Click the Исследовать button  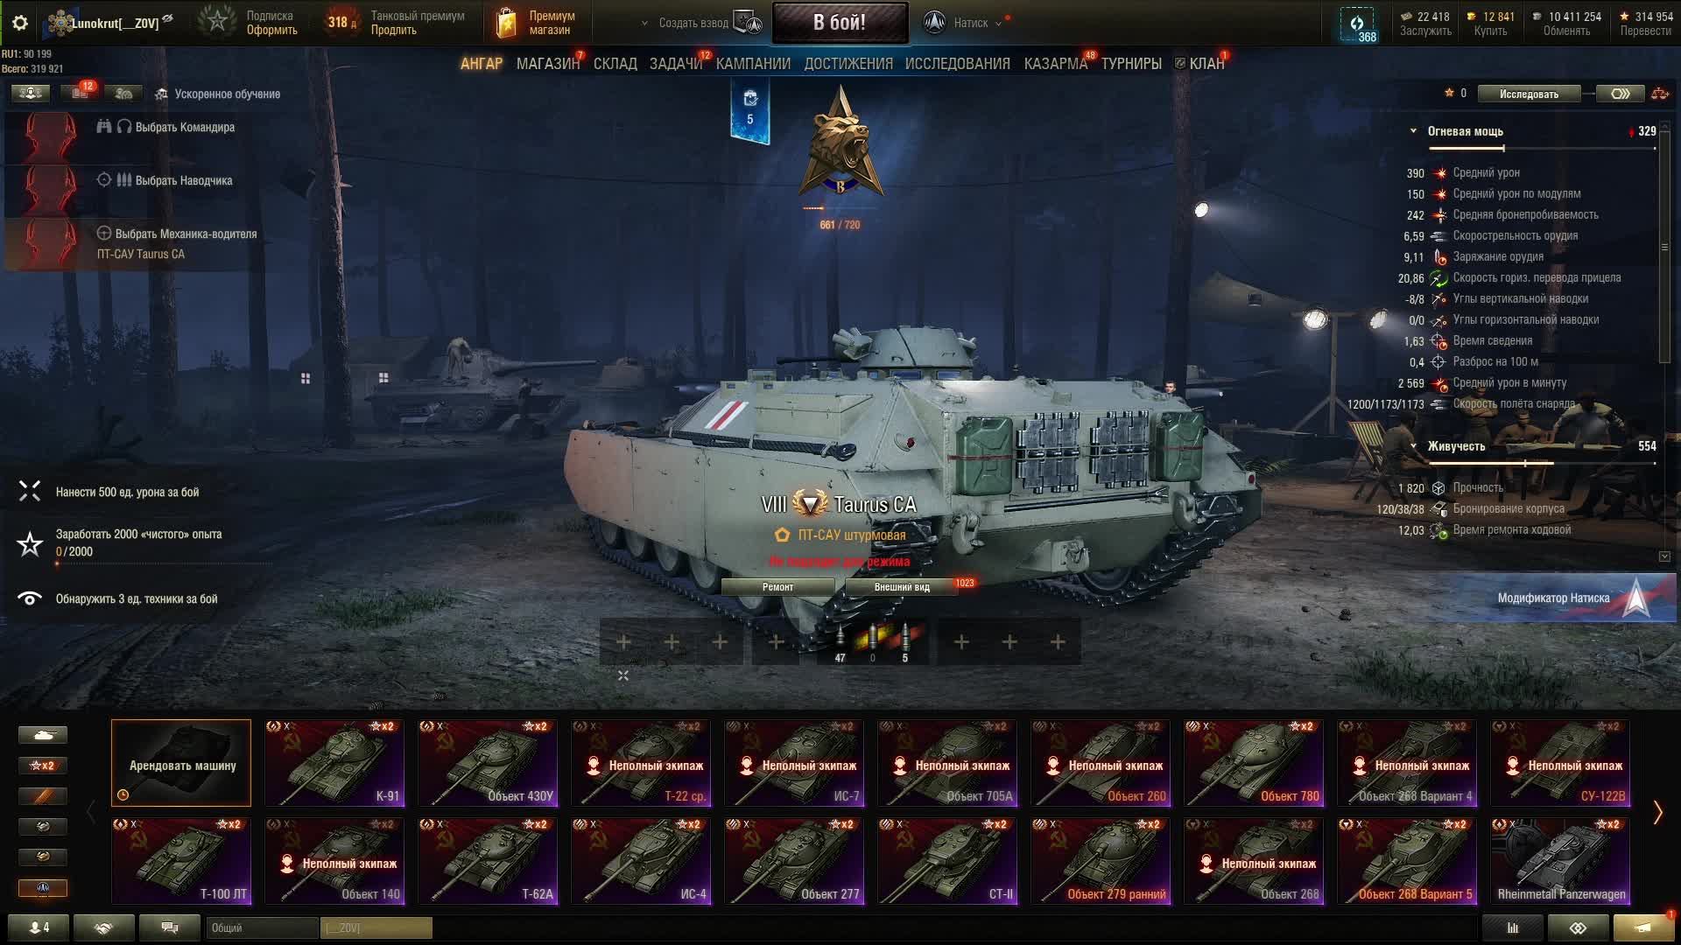click(1529, 94)
